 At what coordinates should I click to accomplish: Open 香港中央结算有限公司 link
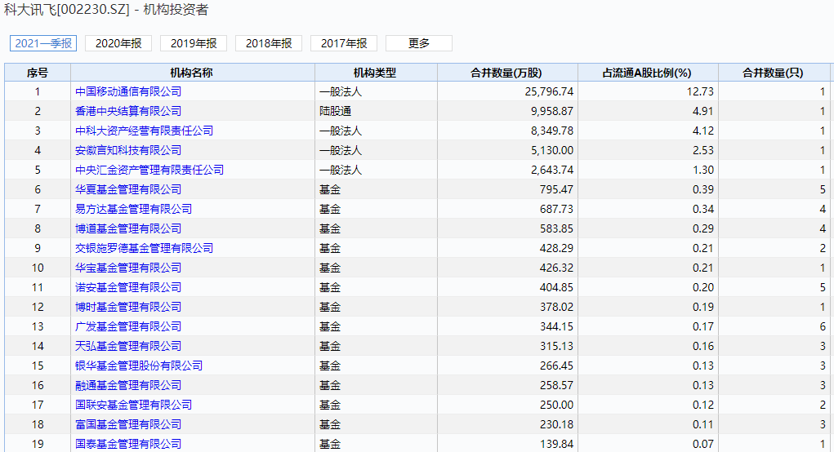128,111
